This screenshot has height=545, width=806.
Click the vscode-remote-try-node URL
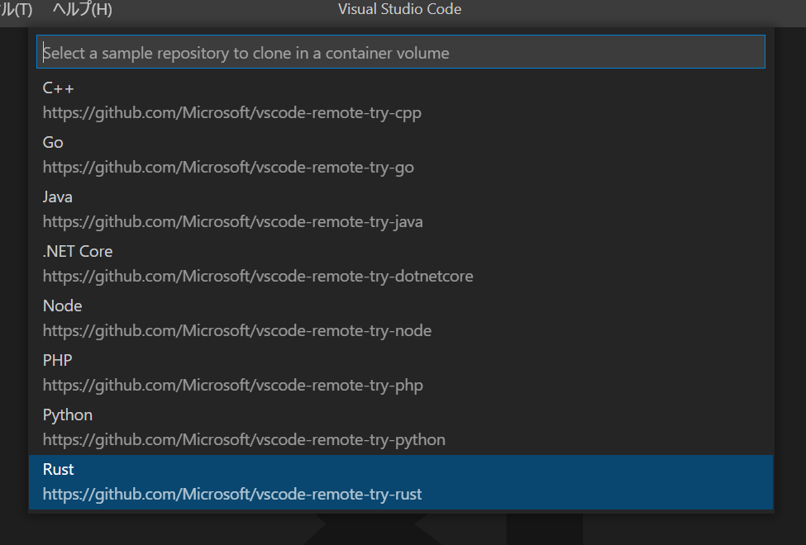point(237,331)
